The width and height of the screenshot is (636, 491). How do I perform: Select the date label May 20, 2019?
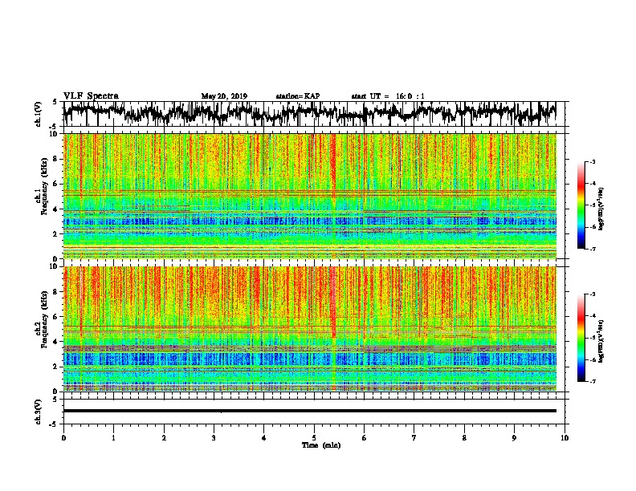[x=224, y=96]
